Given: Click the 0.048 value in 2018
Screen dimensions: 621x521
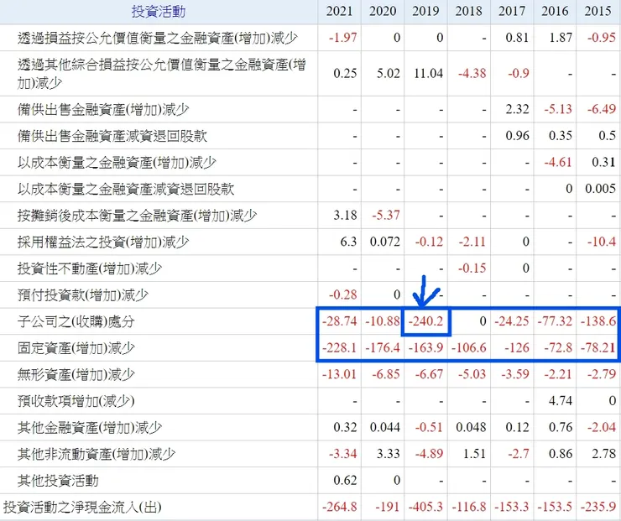Looking at the screenshot, I should (x=472, y=428).
